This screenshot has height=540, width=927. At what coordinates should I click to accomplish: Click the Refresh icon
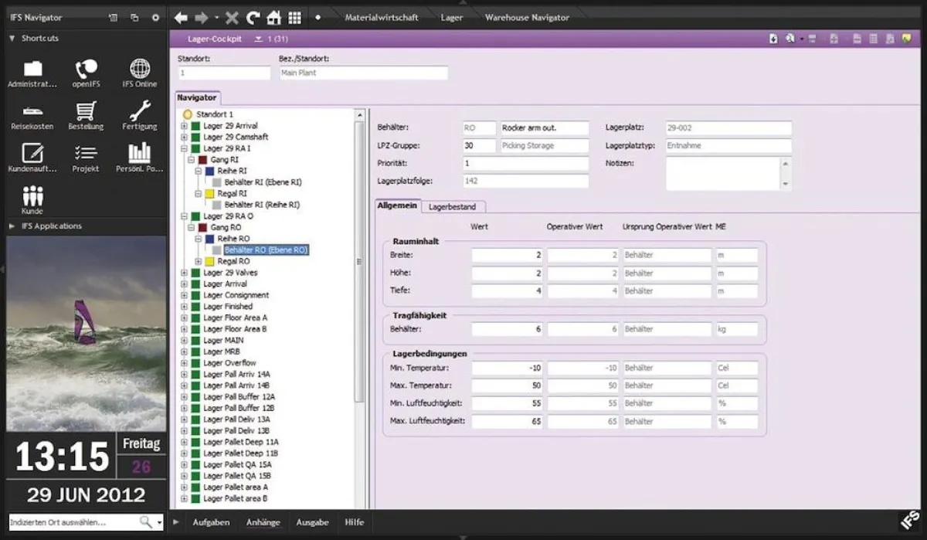click(253, 17)
